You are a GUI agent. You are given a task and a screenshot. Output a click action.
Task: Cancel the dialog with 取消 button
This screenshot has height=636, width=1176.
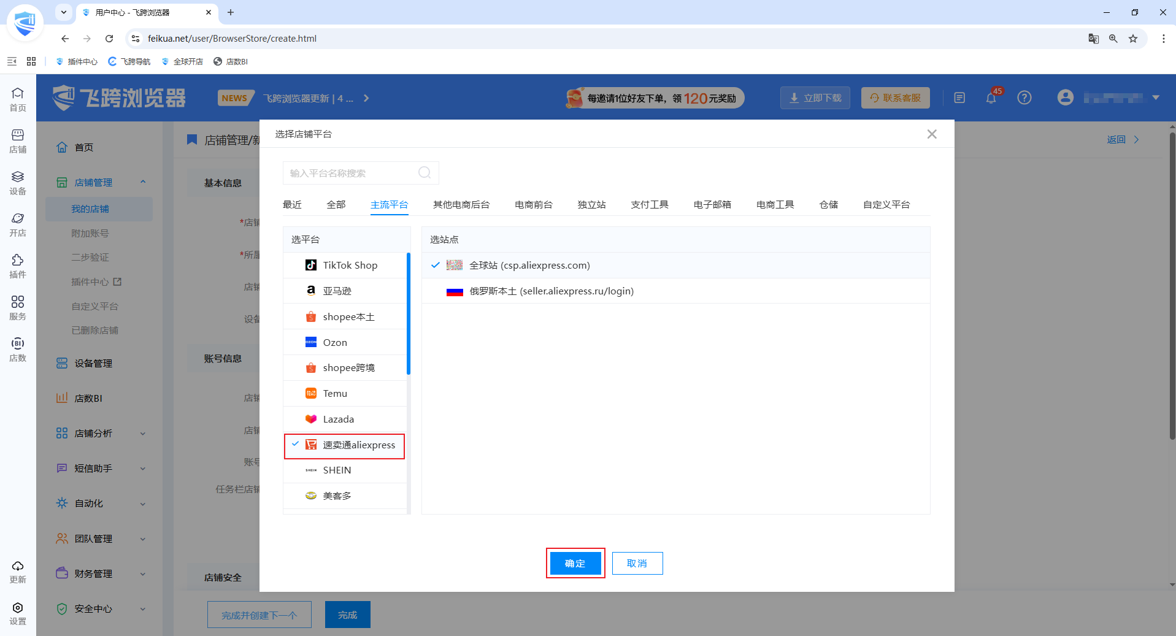(637, 563)
